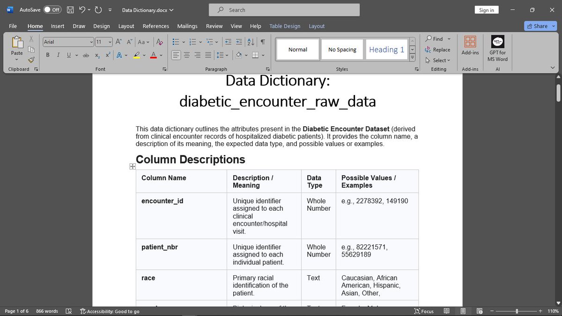Screen dimensions: 562x316
Task: Click the Multilevel List icon
Action: pyautogui.click(x=210, y=42)
